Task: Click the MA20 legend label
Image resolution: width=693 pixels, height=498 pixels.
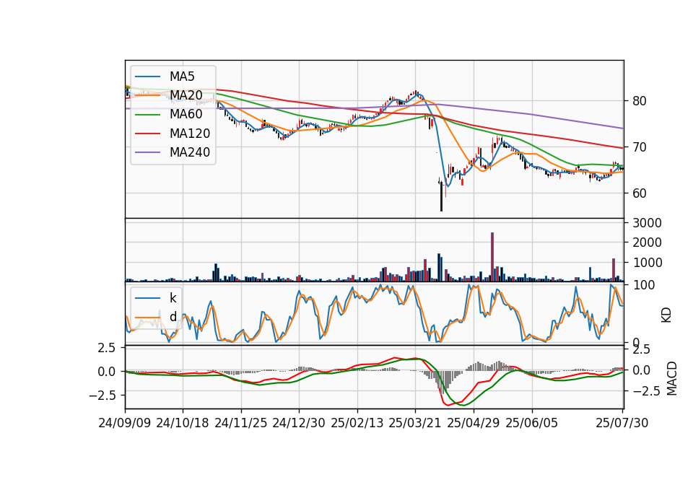Action: pos(186,95)
